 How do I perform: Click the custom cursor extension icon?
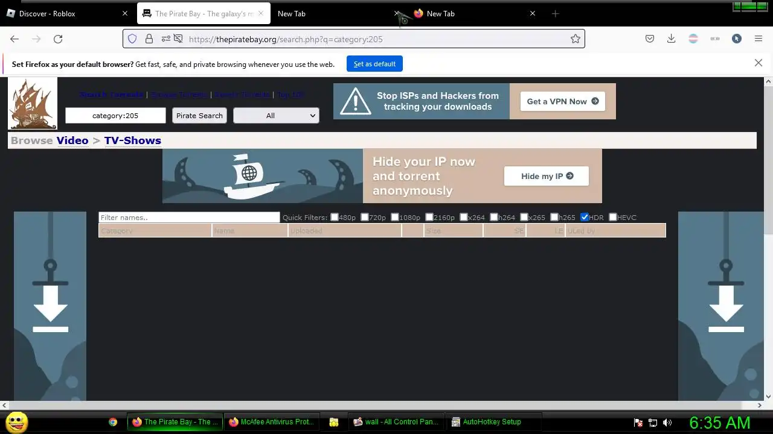pyautogui.click(x=737, y=39)
